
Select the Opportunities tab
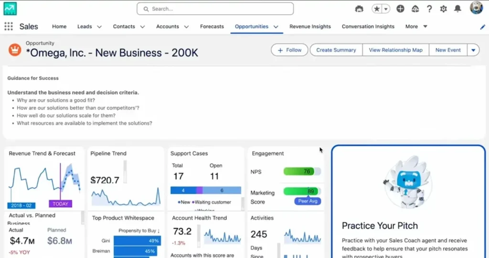[x=252, y=27]
